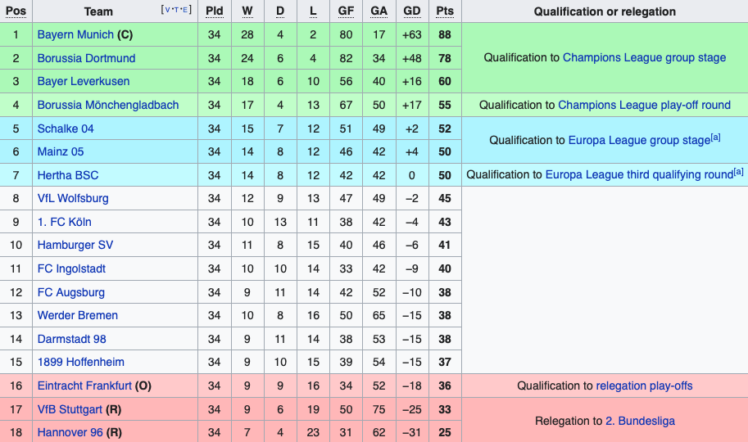This screenshot has height=442, width=748.
Task: Open Champions League play-off round link
Action: 644,105
